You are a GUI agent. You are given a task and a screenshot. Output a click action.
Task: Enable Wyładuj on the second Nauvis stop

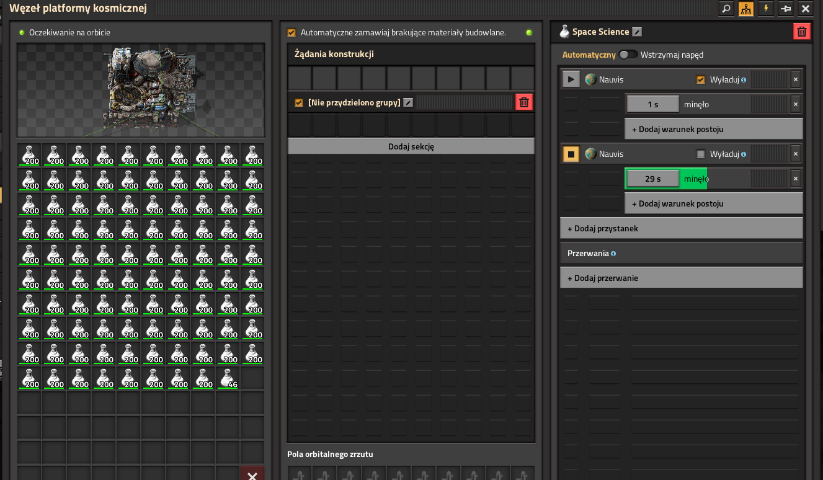point(701,154)
